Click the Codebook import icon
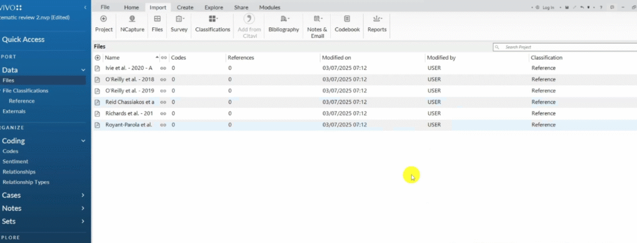The height and width of the screenshot is (243, 637). (x=347, y=19)
